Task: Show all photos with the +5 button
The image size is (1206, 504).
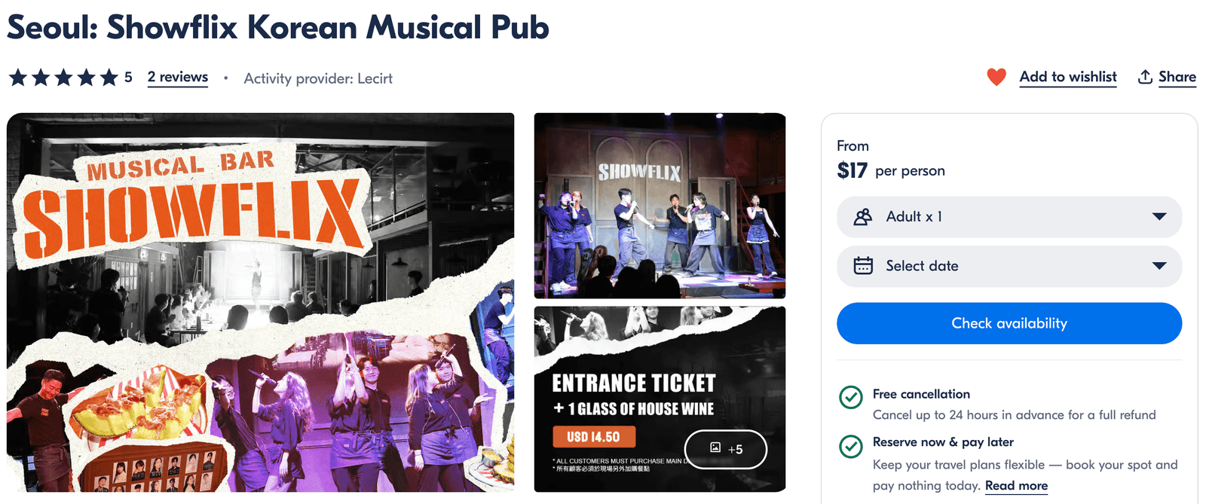Action: point(726,449)
